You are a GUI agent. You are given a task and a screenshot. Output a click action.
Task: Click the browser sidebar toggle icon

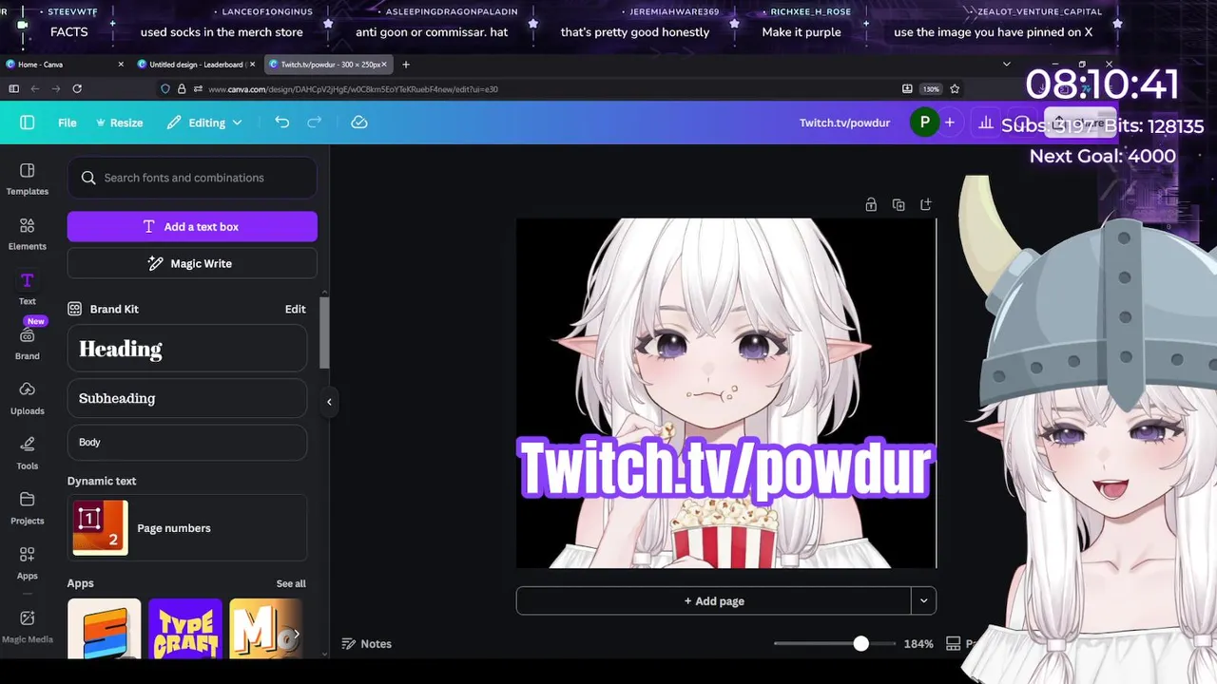click(13, 88)
